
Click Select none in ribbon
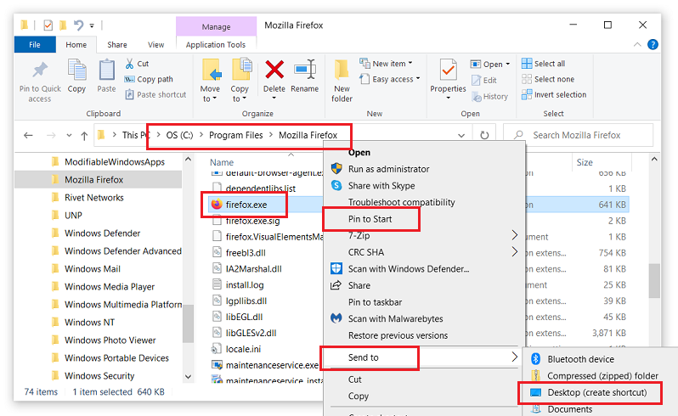(548, 79)
